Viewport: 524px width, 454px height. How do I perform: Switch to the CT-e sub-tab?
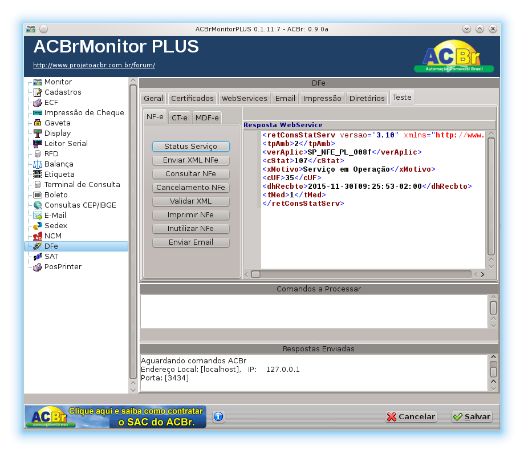pyautogui.click(x=180, y=117)
